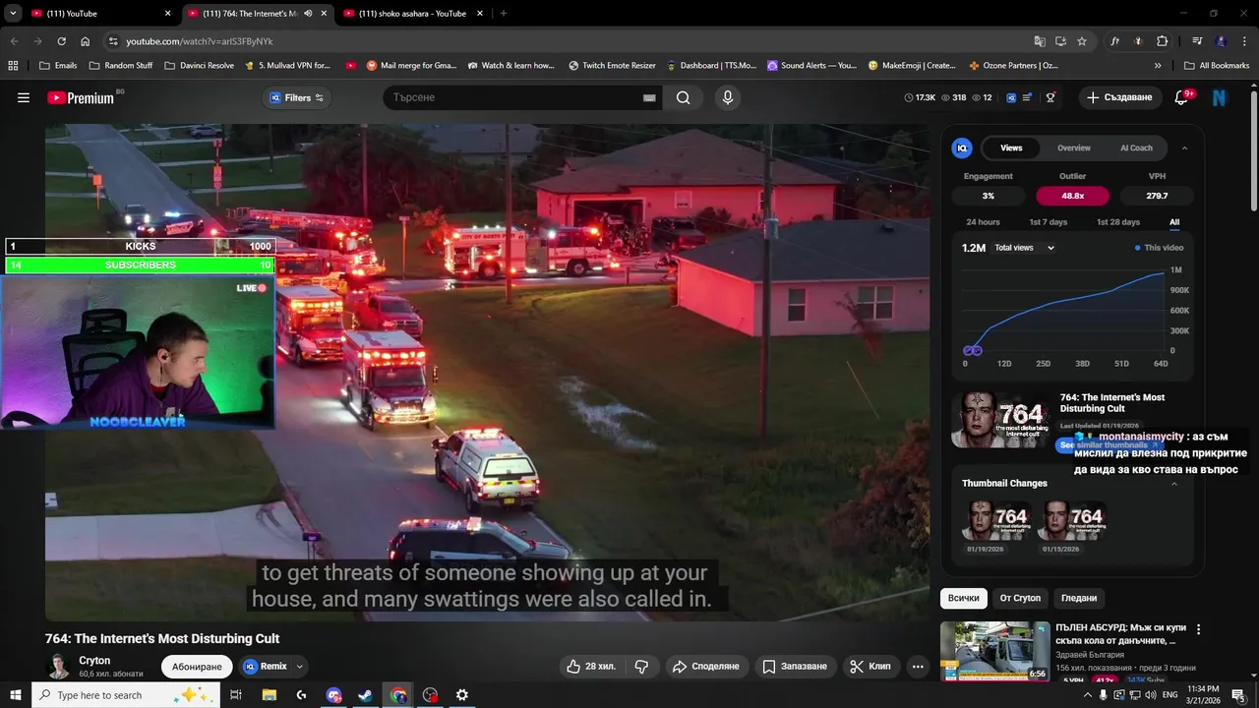1259x708 pixels.
Task: Open Steam from the taskbar
Action: [x=365, y=695]
